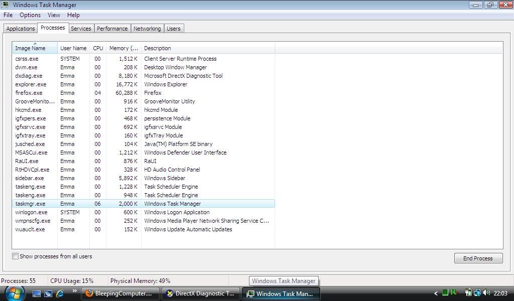514x301 pixels.
Task: Select the taskmgr.exe process
Action: (144, 203)
